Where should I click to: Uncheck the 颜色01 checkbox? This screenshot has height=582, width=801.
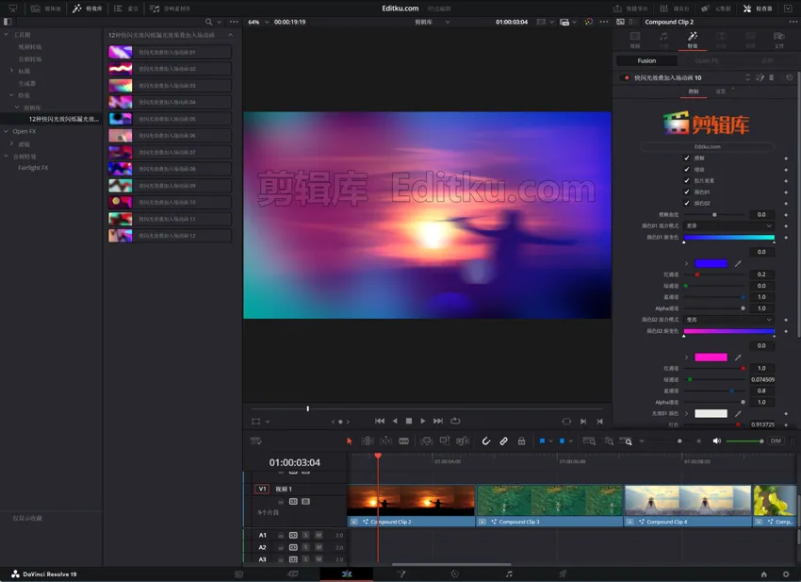pos(687,191)
